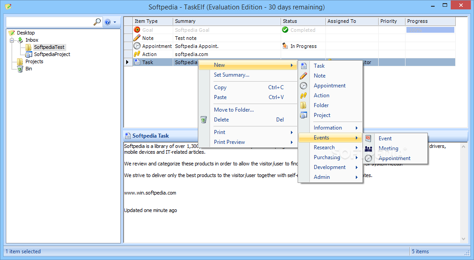This screenshot has width=474, height=260.
Task: Sort by the Progress column header
Action: point(430,21)
